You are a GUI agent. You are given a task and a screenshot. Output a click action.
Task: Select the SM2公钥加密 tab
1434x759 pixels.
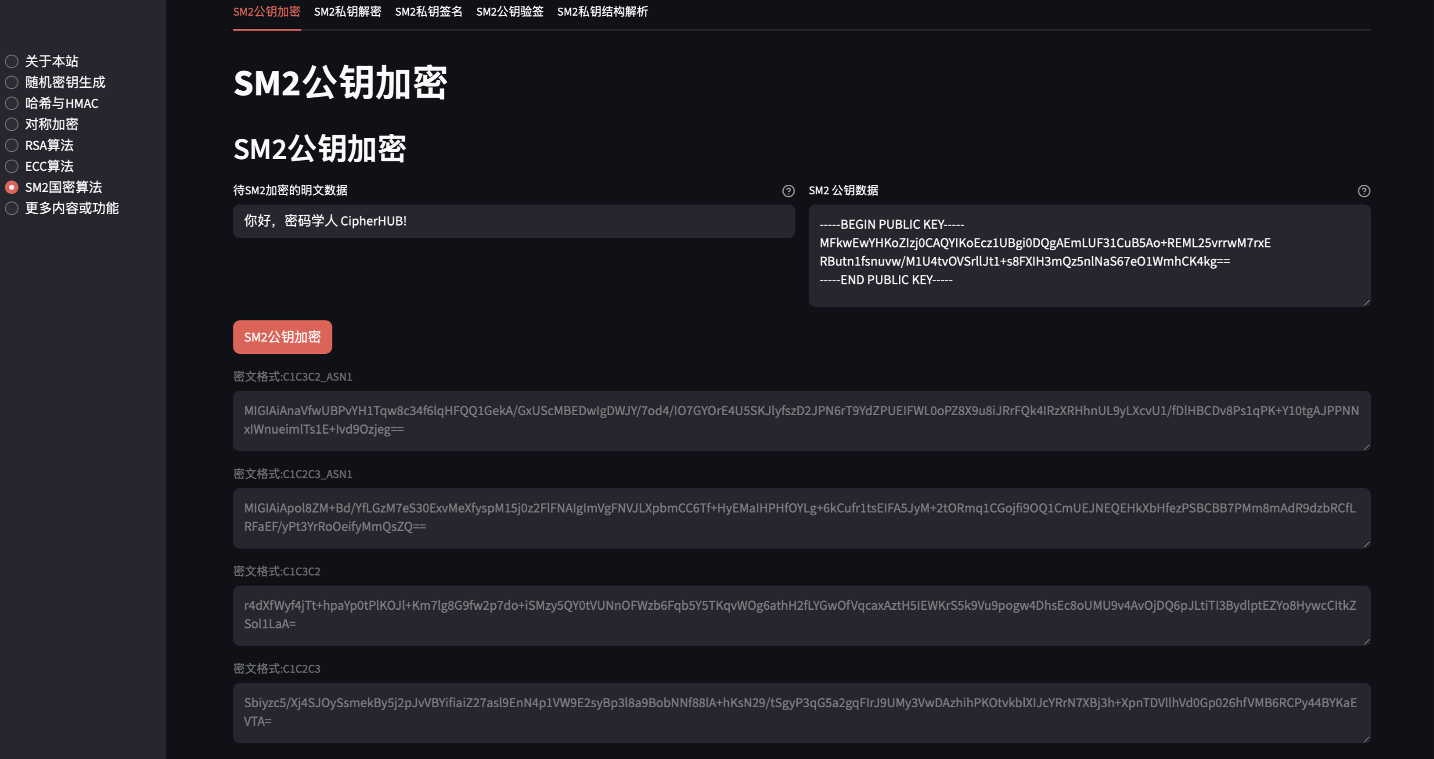coord(267,12)
